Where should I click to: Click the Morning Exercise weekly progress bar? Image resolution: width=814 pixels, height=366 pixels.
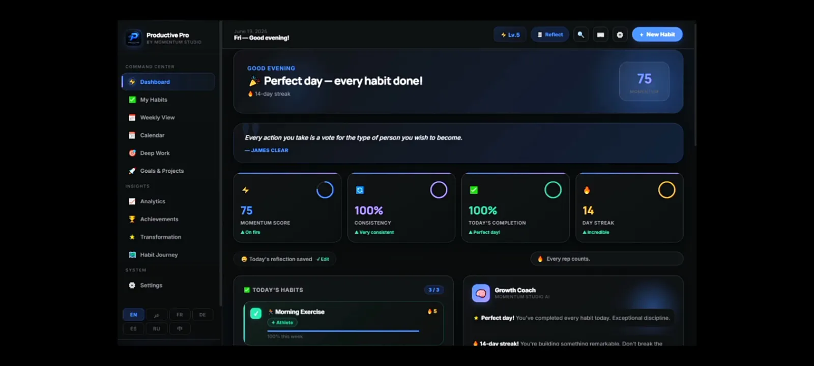coord(343,331)
